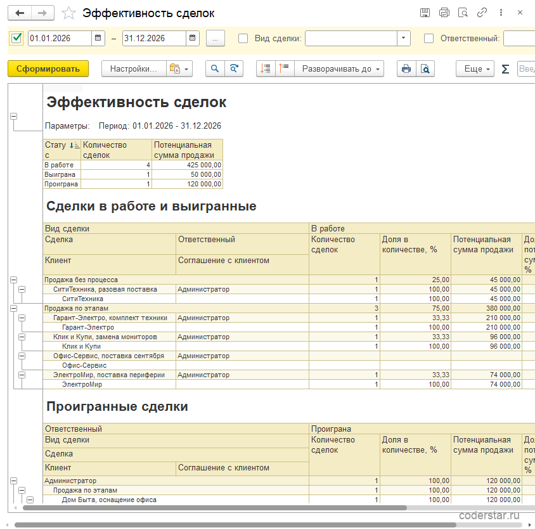
Task: Open preview icon in title bar
Action: (x=463, y=13)
